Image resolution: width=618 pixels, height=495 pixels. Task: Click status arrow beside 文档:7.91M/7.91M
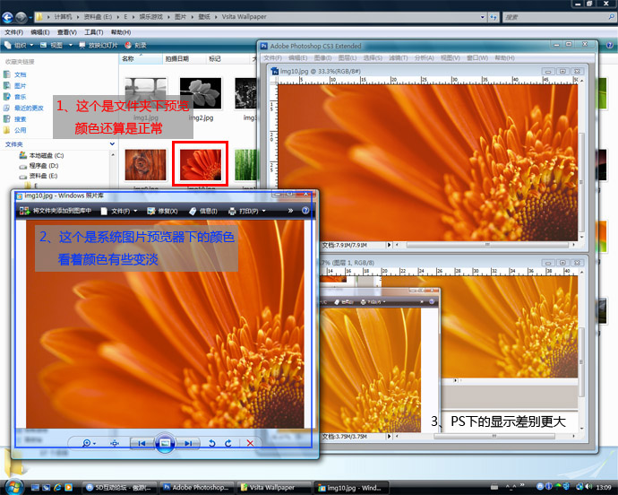[x=389, y=245]
